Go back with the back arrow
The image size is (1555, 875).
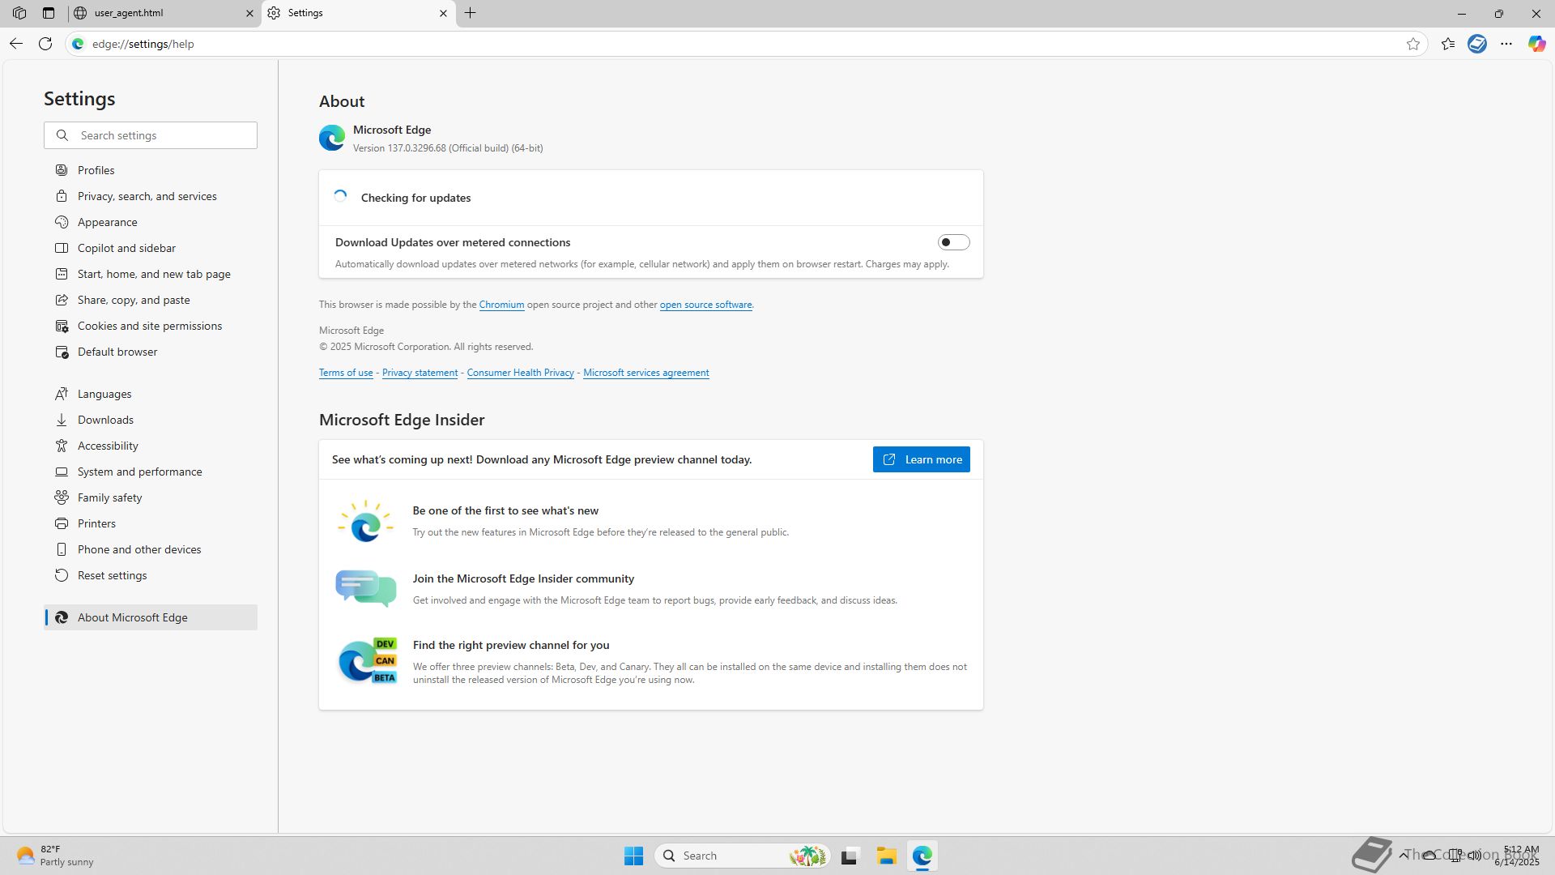(16, 44)
